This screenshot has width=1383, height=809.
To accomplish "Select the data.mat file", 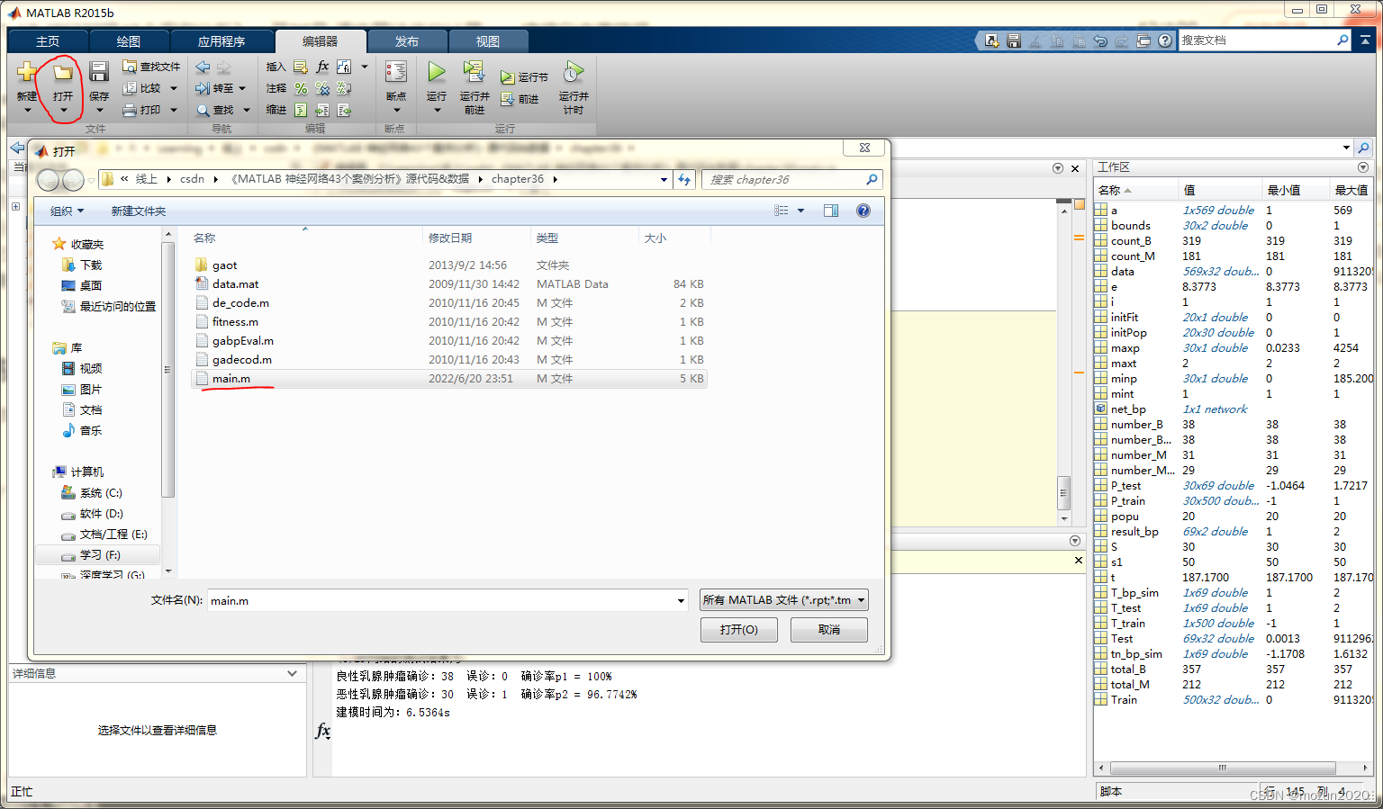I will 448,284.
